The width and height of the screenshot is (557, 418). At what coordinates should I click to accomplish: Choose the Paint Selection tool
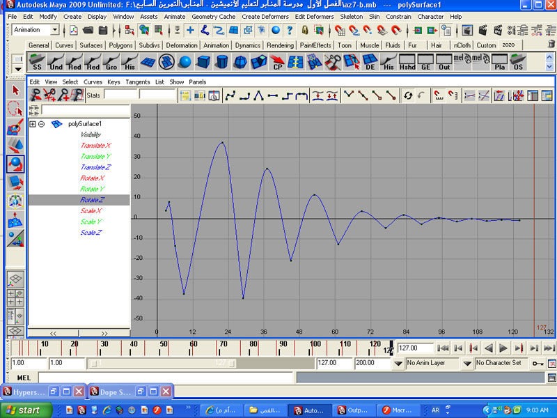15,127
